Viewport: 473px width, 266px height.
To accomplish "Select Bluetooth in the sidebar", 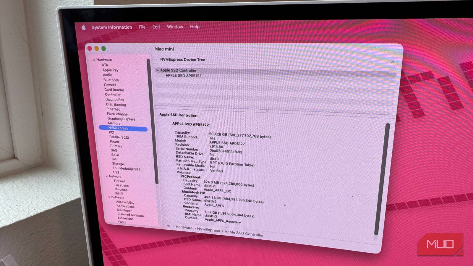I will (x=111, y=80).
